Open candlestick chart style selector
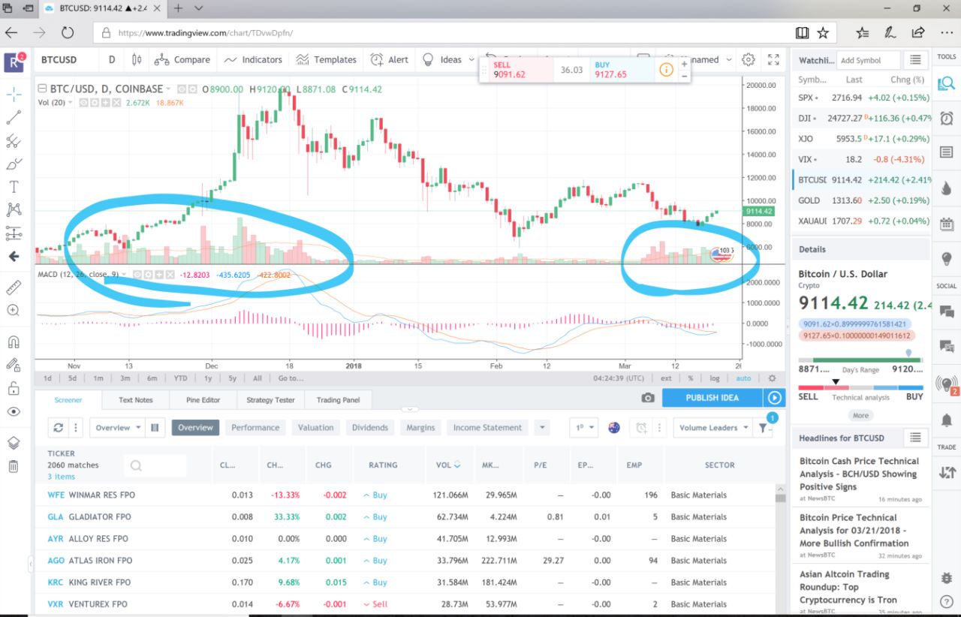 pyautogui.click(x=136, y=59)
